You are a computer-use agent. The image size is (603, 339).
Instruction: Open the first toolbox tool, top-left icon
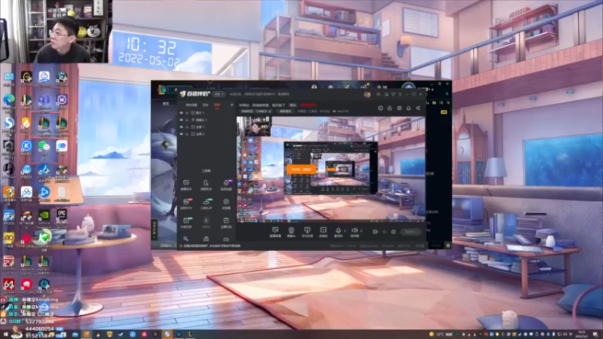pos(186,185)
